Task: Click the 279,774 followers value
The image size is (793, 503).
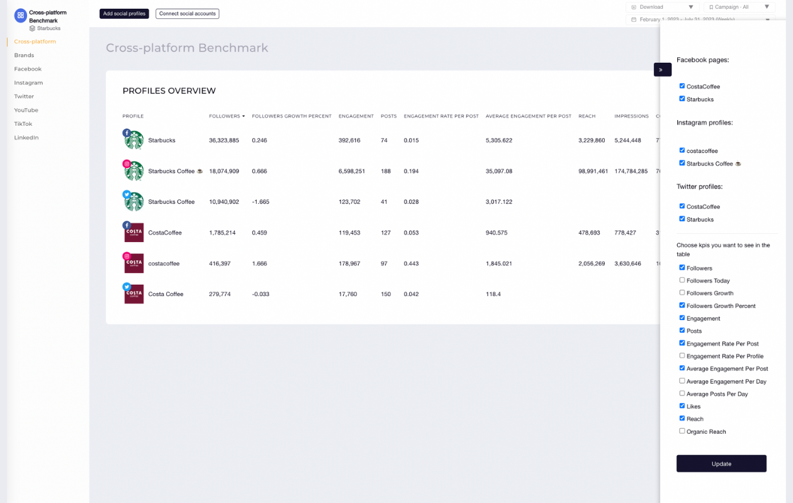Action: pyautogui.click(x=220, y=294)
